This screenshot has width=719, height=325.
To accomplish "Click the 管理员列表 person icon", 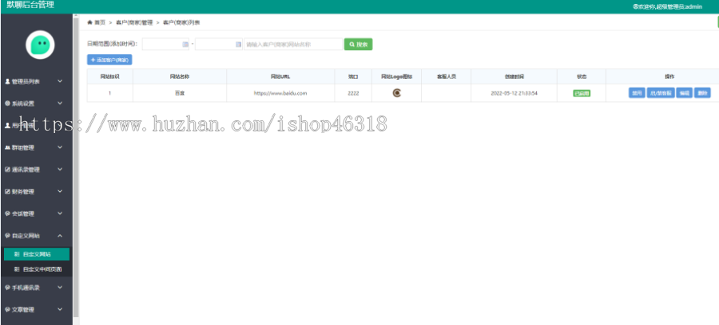I will tap(7, 81).
